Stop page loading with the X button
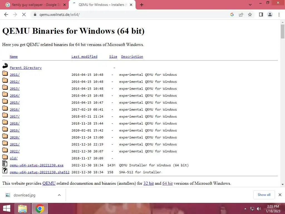The height and width of the screenshot is (214, 285). [x=24, y=14]
